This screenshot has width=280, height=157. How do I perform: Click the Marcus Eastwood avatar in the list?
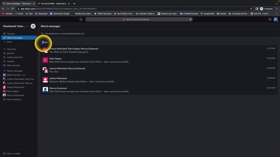45,90
